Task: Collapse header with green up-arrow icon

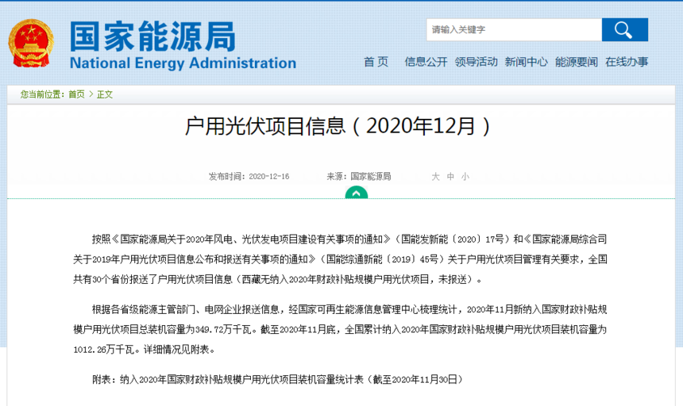Action: [x=357, y=193]
